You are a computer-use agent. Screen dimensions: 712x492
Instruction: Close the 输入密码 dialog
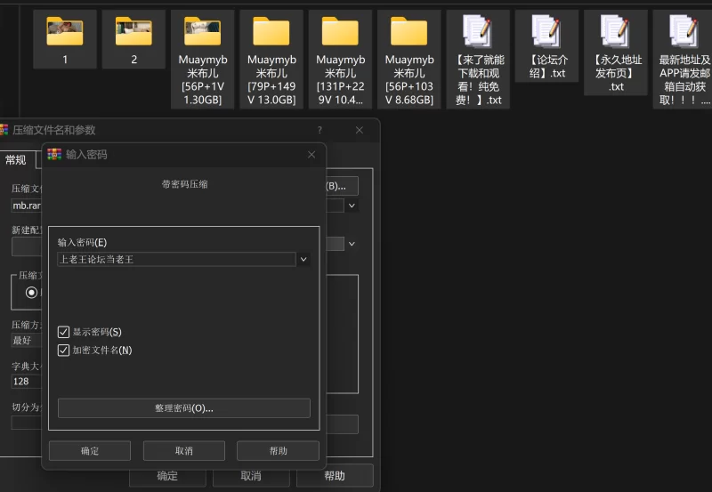pos(311,155)
